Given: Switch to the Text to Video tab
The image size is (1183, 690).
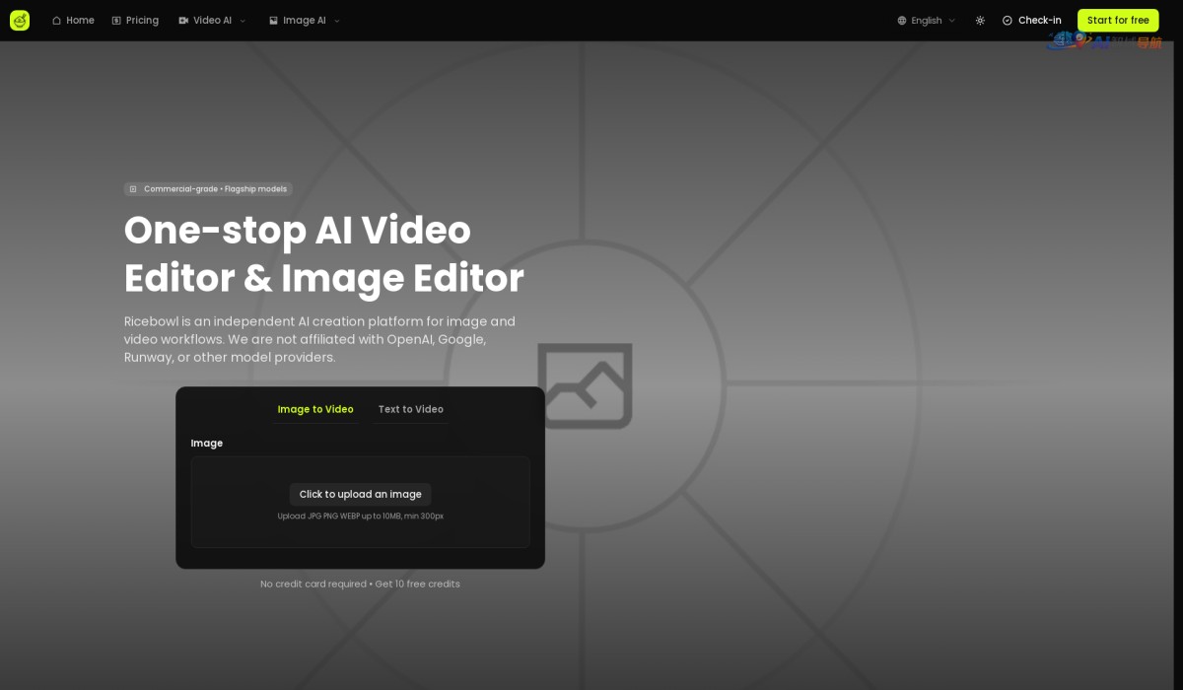Looking at the screenshot, I should pyautogui.click(x=410, y=409).
